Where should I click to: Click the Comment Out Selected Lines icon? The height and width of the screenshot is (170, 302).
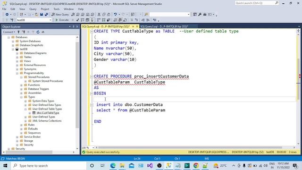tap(132, 20)
